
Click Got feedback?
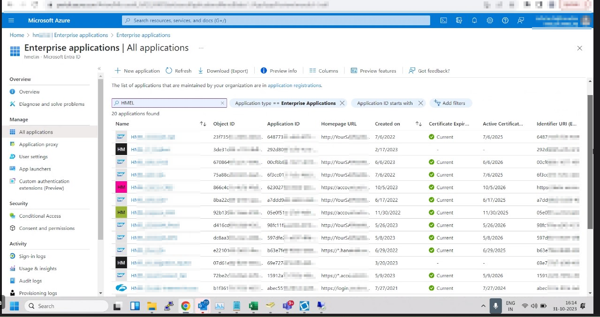tap(429, 71)
